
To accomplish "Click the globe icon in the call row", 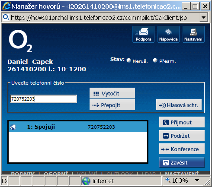I will [x=13, y=127].
